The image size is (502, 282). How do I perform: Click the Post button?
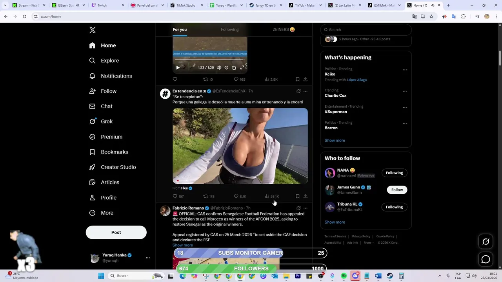[x=116, y=232]
